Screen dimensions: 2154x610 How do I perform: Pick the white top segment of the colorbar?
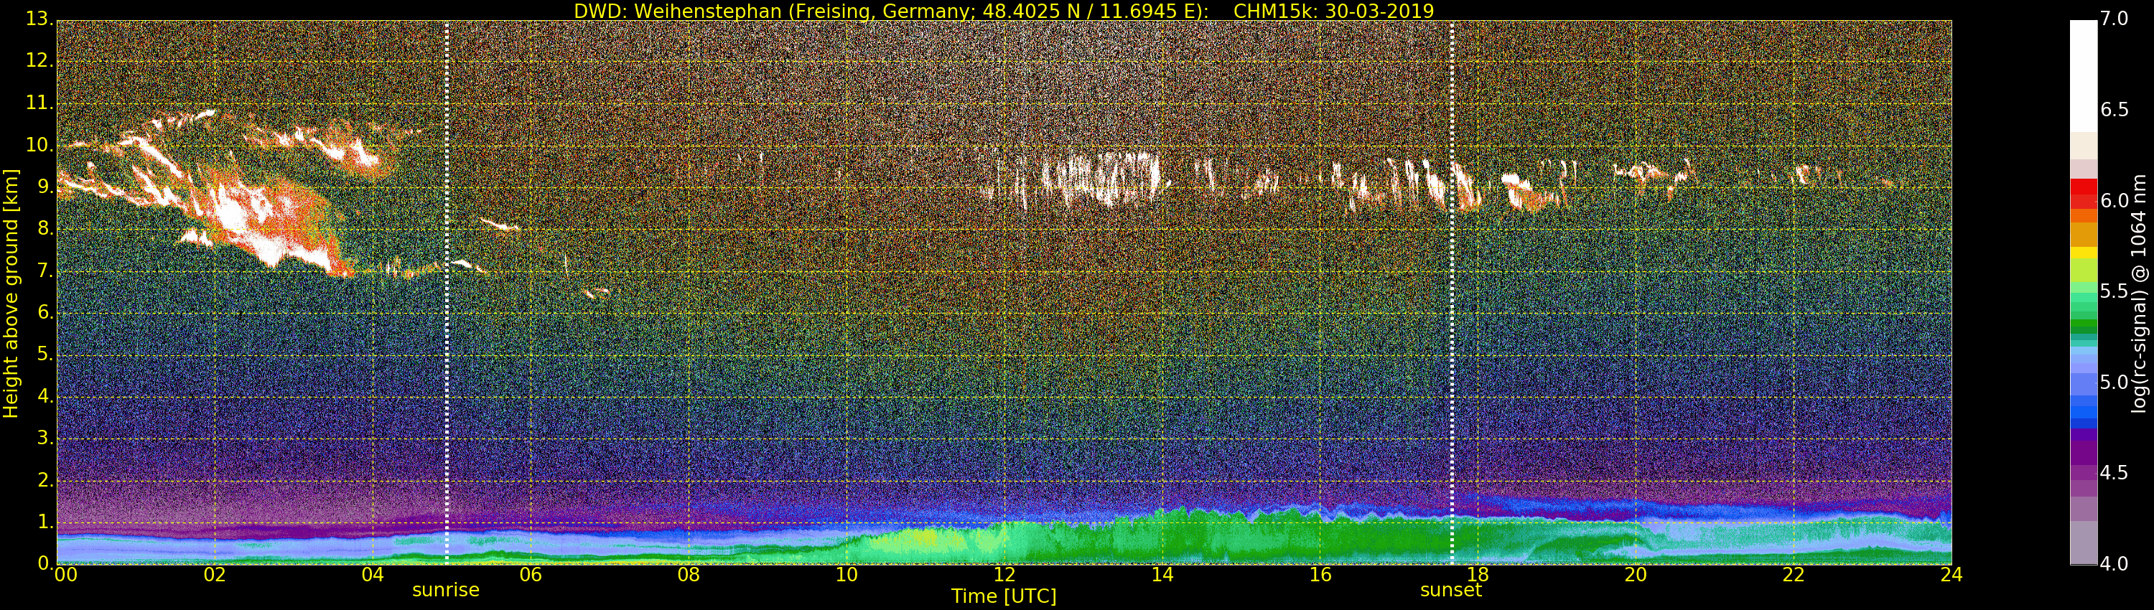(x=2083, y=75)
